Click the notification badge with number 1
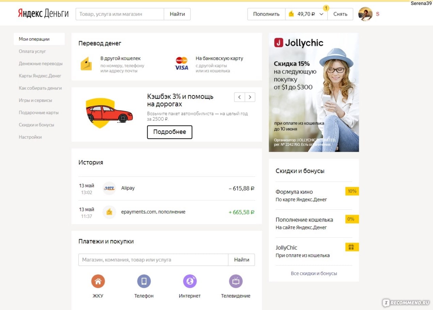The image size is (433, 310). [326, 8]
